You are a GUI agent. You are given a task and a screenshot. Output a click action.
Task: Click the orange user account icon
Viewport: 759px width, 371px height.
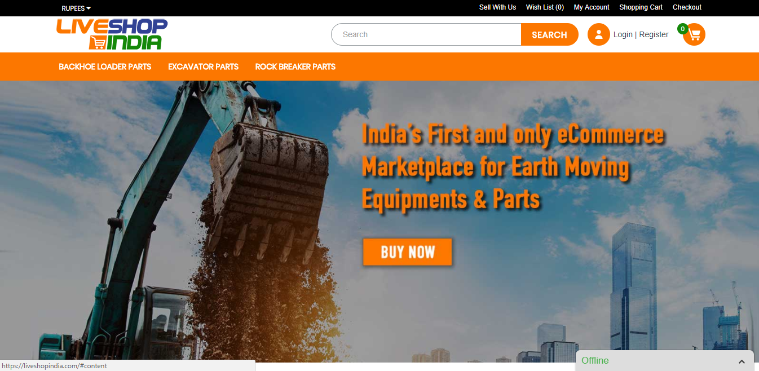click(598, 34)
